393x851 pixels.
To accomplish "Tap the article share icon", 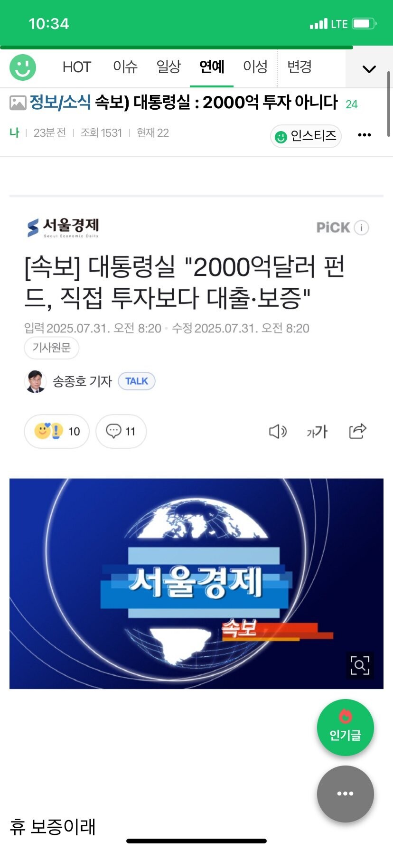I will point(358,431).
